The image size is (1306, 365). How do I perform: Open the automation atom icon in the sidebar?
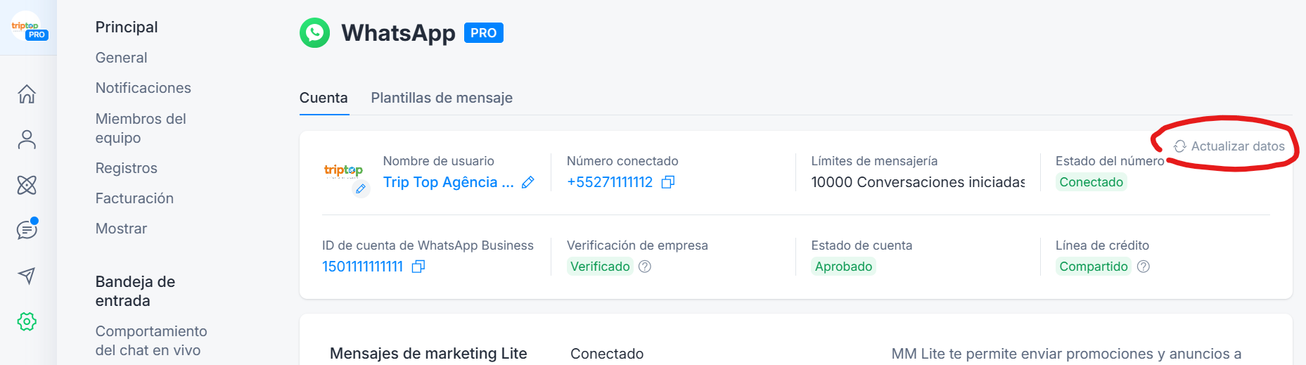pyautogui.click(x=27, y=185)
